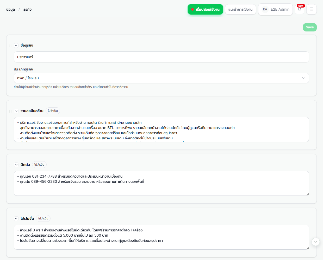Click the drag handle beside ชื่อธุรกิจ
Viewport: 323px width, 260px height.
[x=10, y=46]
